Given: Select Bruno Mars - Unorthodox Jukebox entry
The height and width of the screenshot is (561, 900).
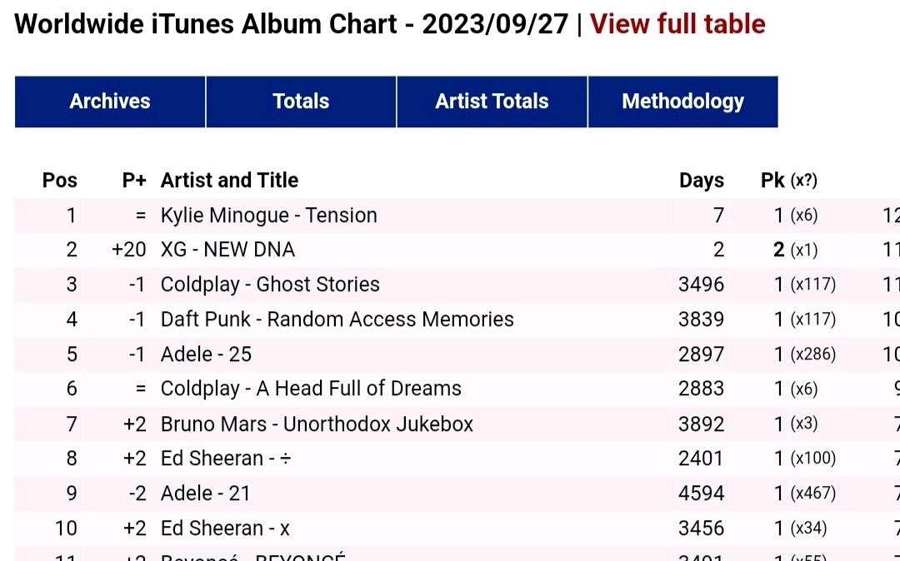Looking at the screenshot, I should click(457, 424).
